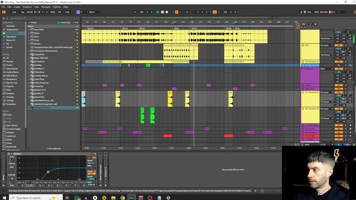Open the Instruments library category
The image size is (356, 200).
(x=12, y=69)
